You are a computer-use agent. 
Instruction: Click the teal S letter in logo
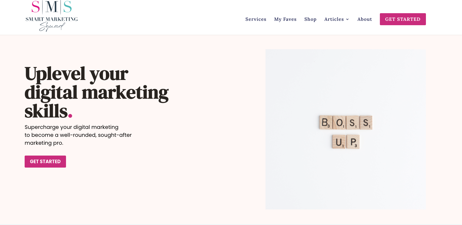(67, 7)
